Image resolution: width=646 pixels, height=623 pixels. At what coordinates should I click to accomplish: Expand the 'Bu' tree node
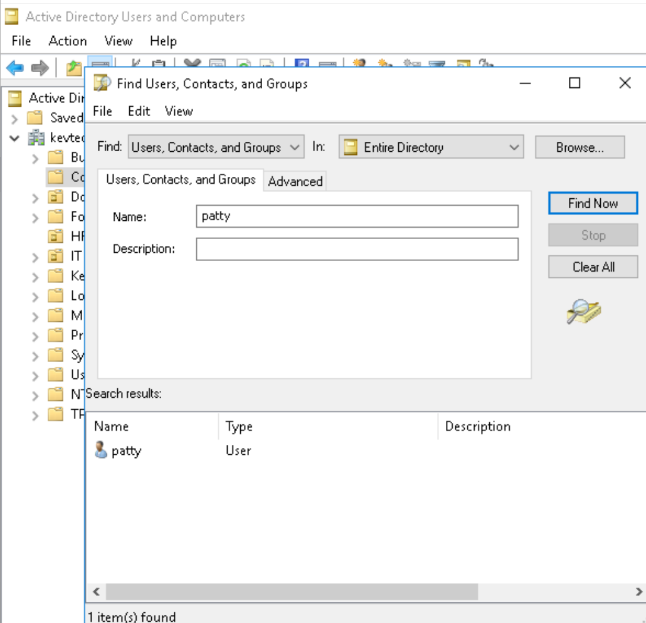coord(35,159)
